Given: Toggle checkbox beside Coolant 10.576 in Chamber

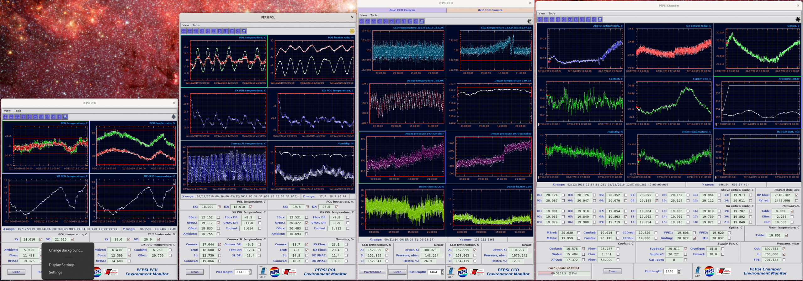Looking at the screenshot, I should click(x=583, y=249).
